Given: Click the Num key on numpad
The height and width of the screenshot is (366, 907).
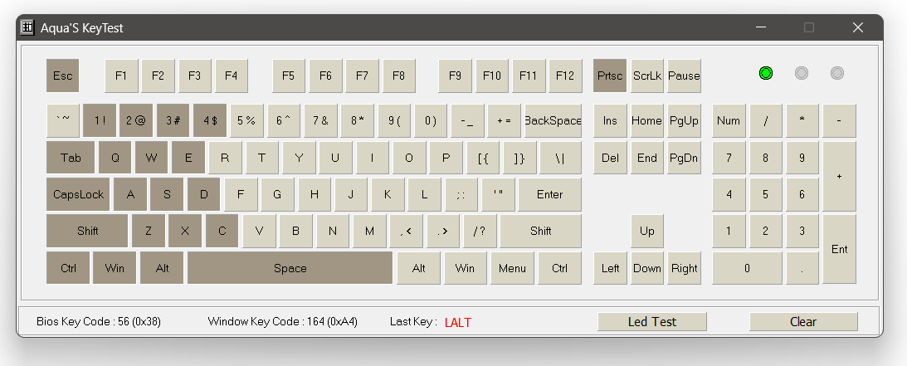Looking at the screenshot, I should (x=729, y=120).
